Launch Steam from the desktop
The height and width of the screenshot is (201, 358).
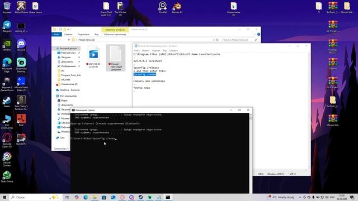point(7,102)
